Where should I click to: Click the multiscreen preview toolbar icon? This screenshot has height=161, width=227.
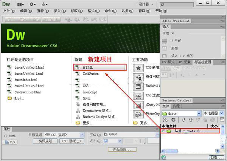point(68,19)
